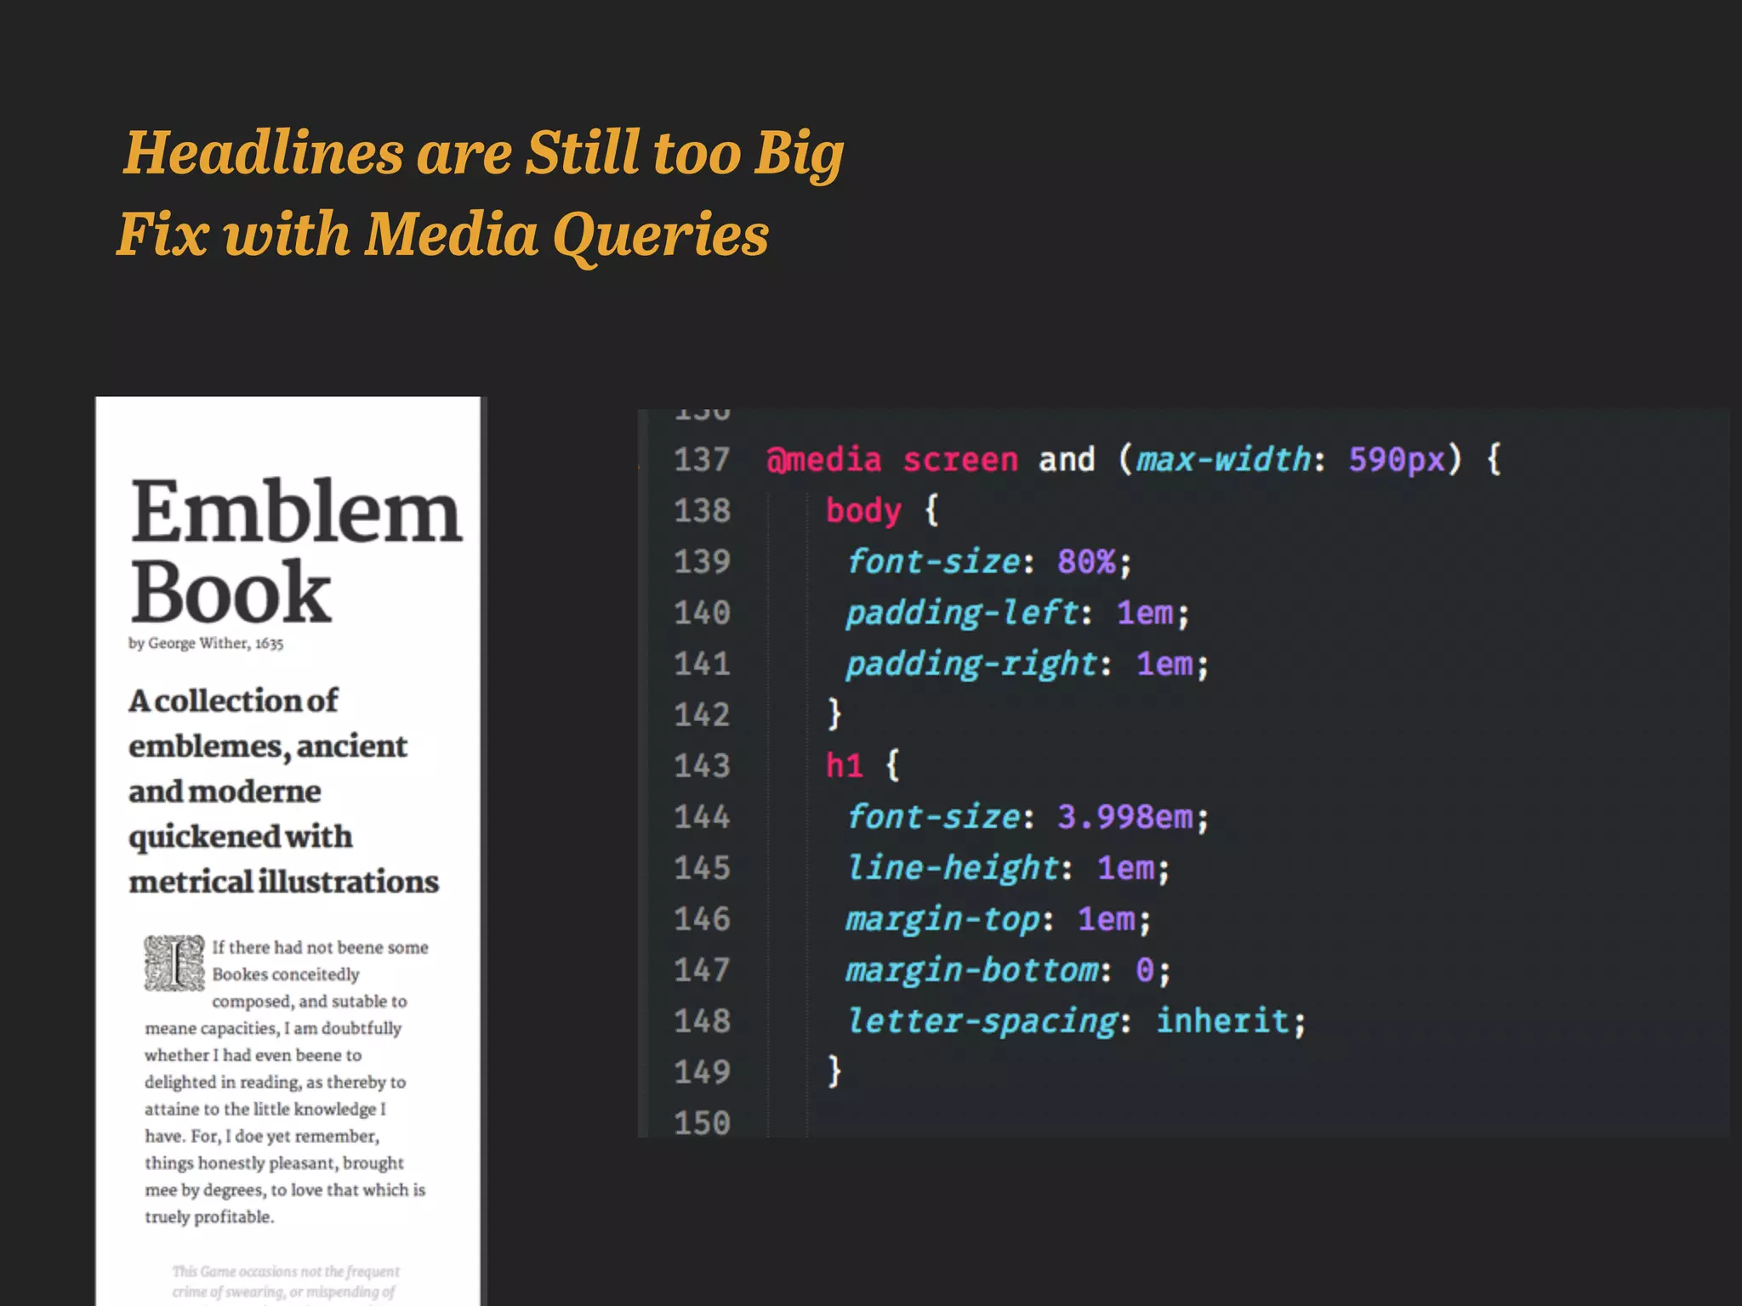Viewport: 1742px width, 1306px height.
Task: Click the 'padding-left' property on line 140
Action: click(962, 613)
